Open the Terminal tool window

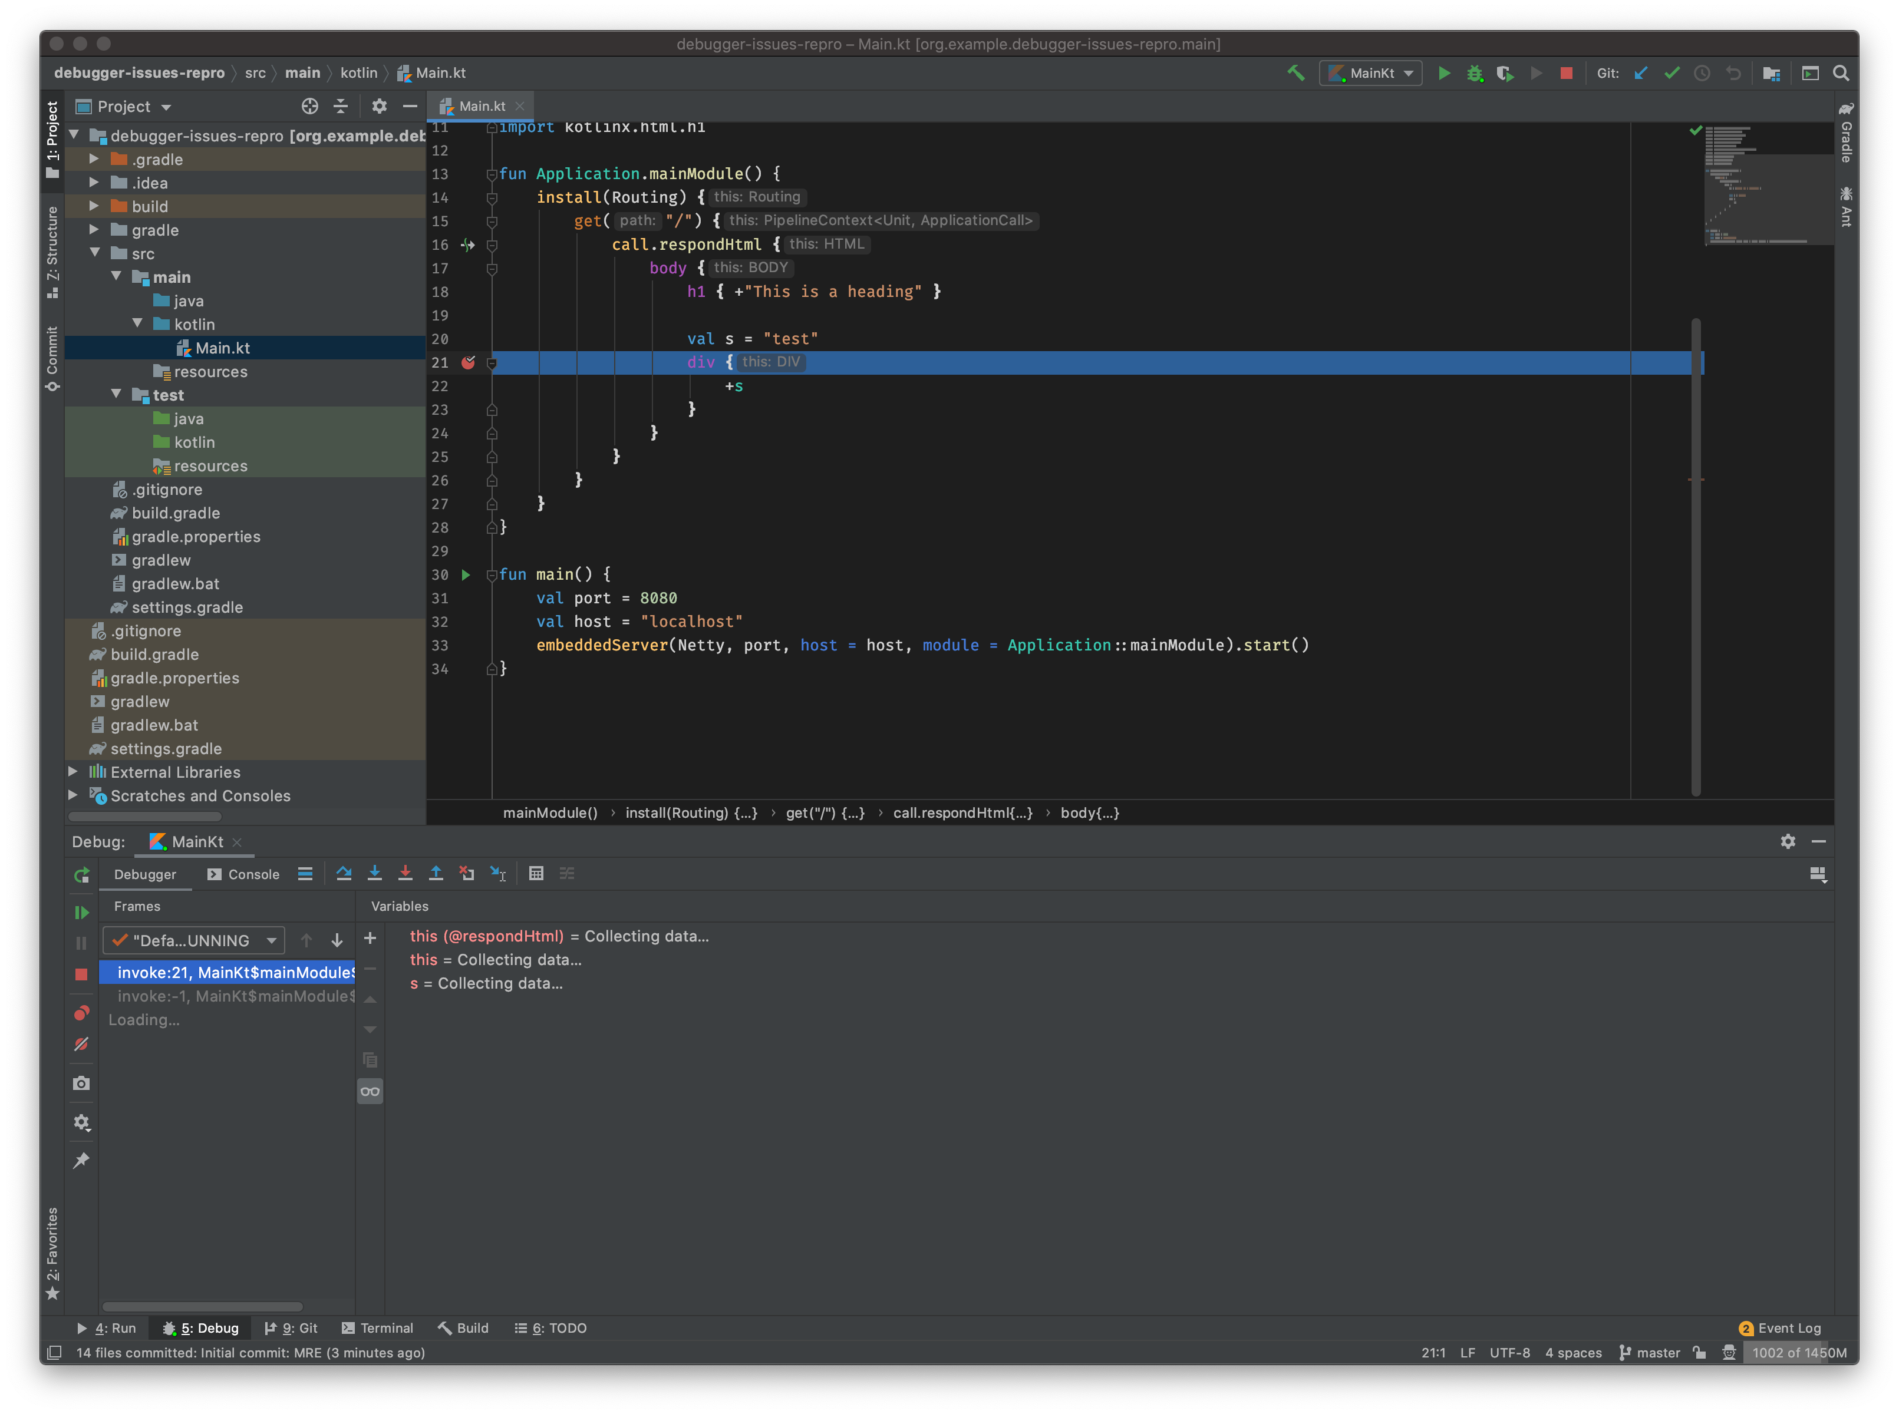pos(378,1327)
